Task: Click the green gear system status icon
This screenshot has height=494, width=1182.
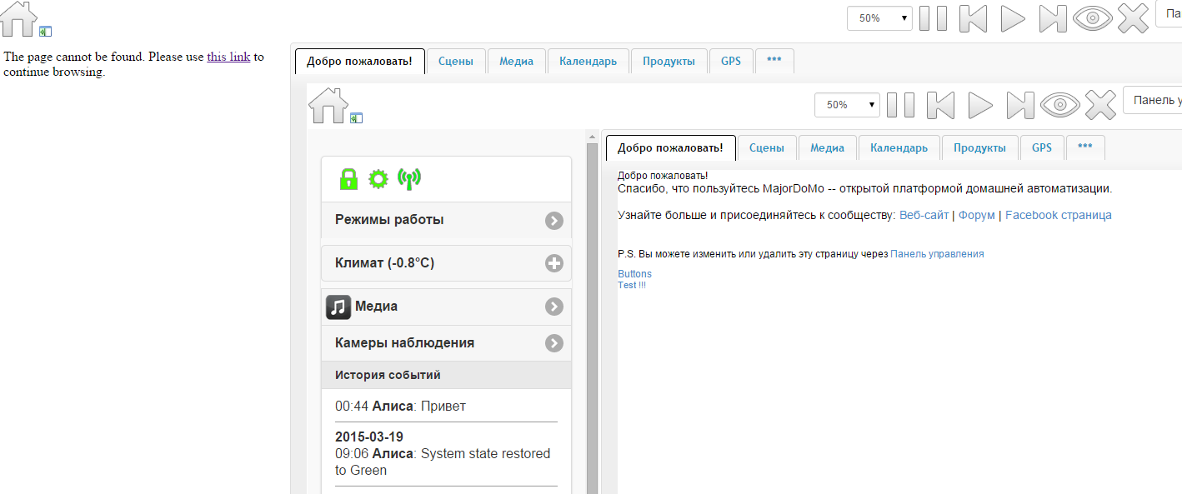Action: [x=378, y=178]
